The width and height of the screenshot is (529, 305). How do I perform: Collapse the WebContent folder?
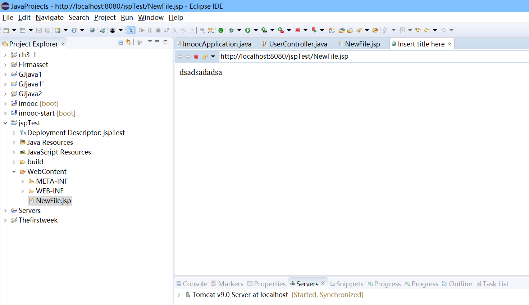pyautogui.click(x=14, y=172)
